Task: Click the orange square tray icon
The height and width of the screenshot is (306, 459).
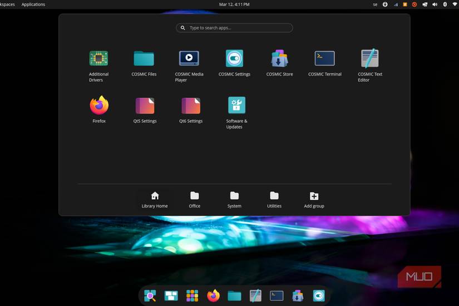Action: (x=405, y=4)
